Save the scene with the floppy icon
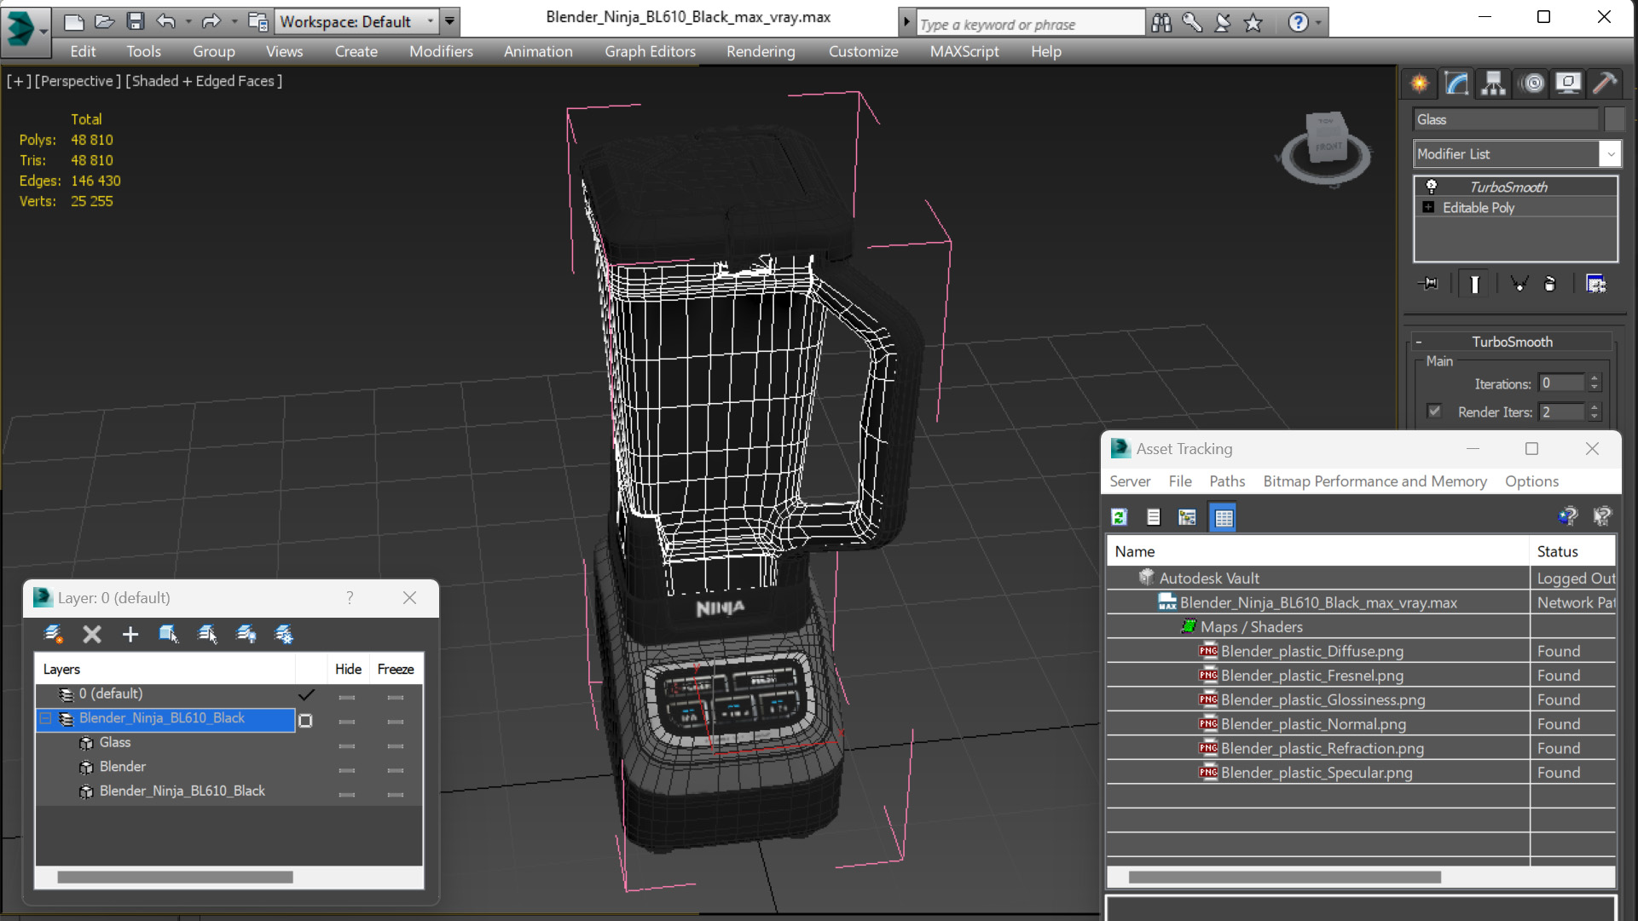The image size is (1638, 921). point(135,21)
